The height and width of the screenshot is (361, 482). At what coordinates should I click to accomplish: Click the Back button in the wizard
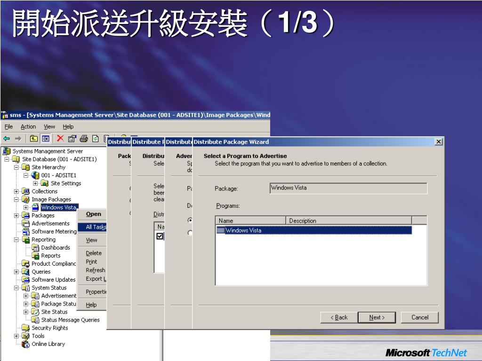339,317
